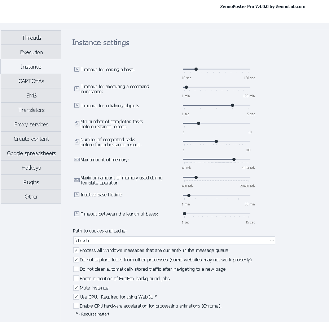Click memory icon next to Max amount of memory

(x=76, y=160)
